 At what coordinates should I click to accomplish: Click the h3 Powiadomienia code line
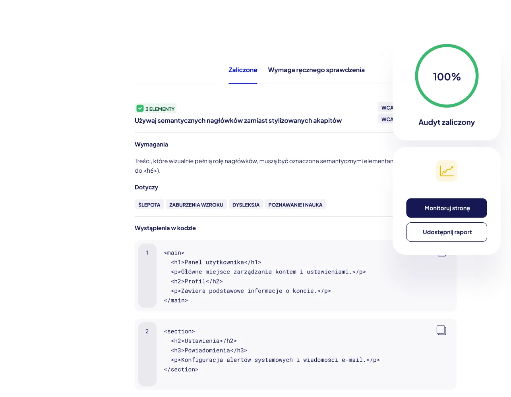pos(209,351)
